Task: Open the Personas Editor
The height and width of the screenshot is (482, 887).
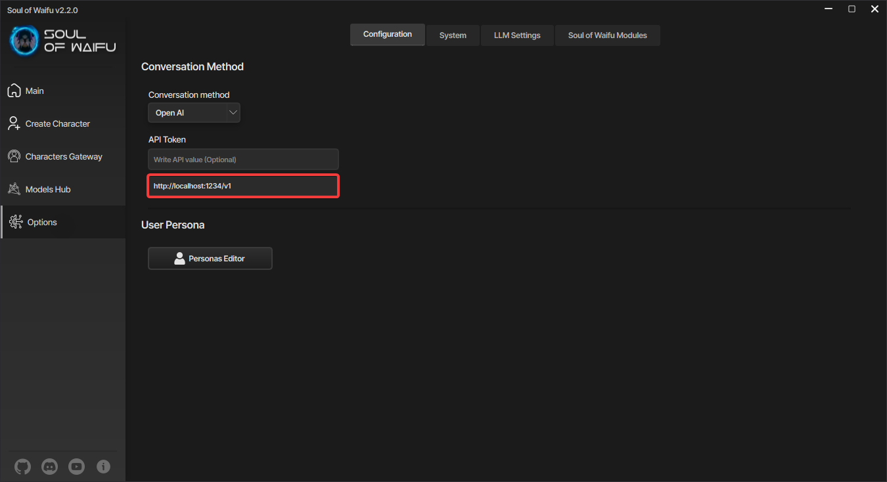Action: (210, 259)
